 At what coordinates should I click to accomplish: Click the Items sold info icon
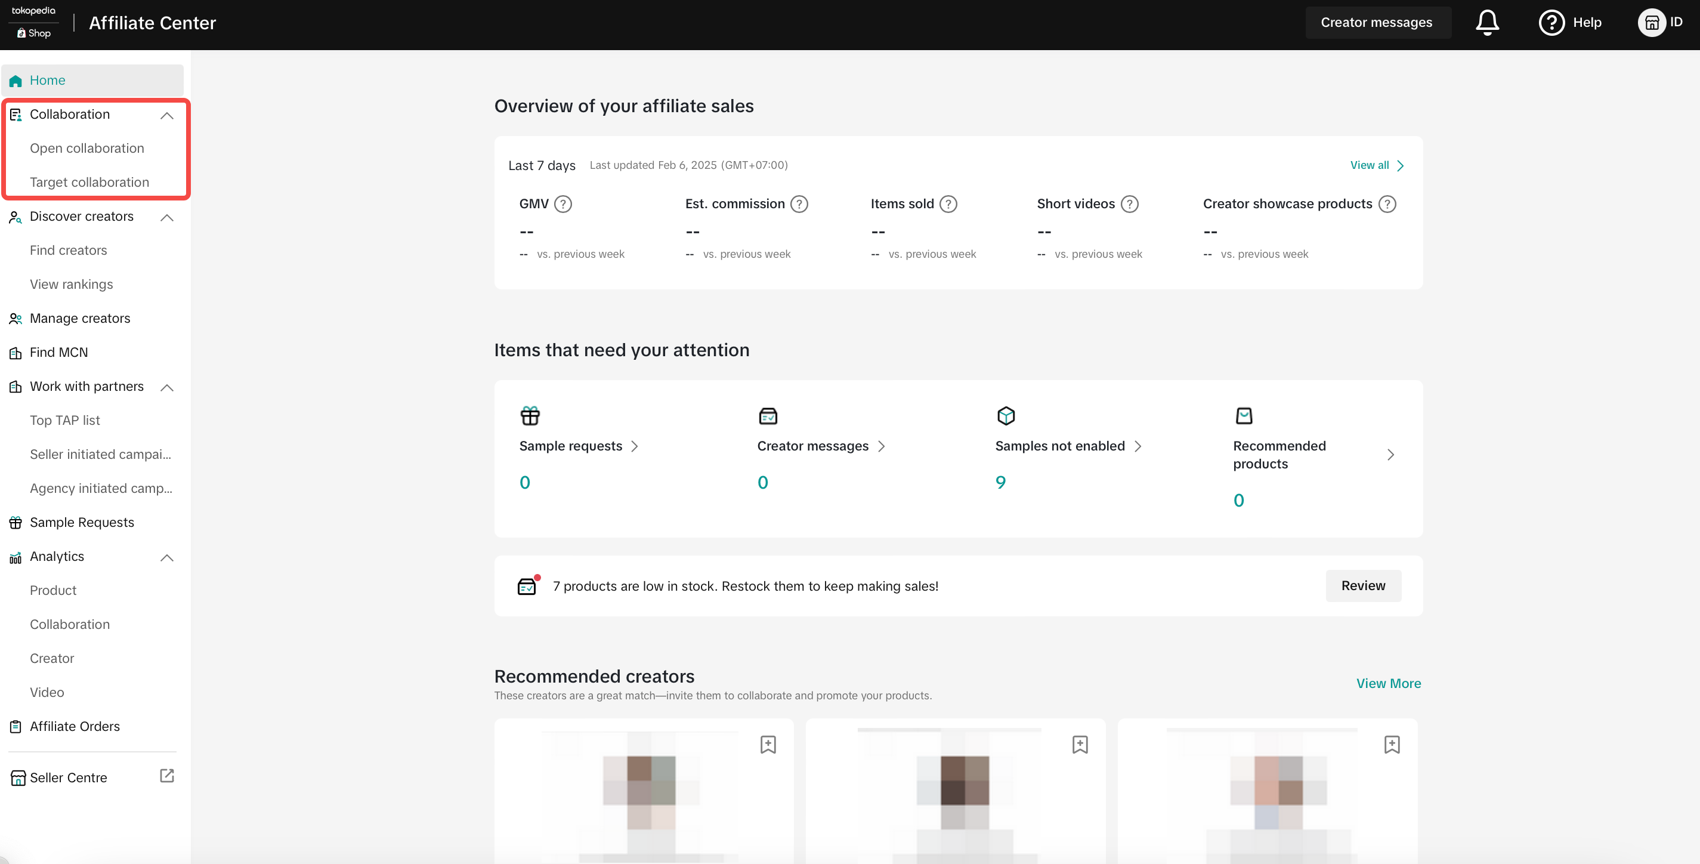pos(948,204)
